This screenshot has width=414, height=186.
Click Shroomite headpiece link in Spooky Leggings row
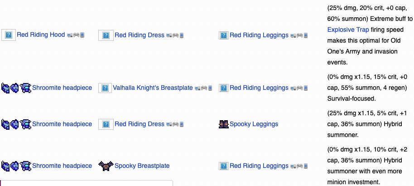point(62,124)
